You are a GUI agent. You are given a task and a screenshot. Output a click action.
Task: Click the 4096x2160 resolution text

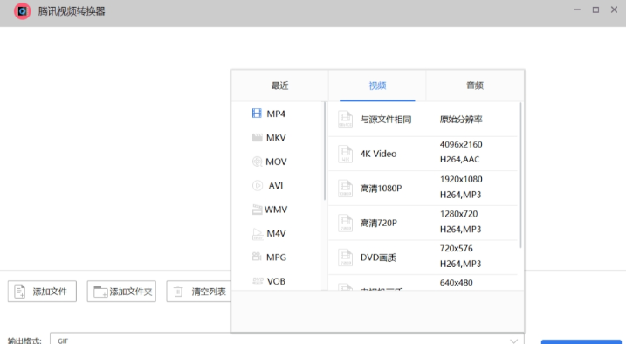point(461,144)
